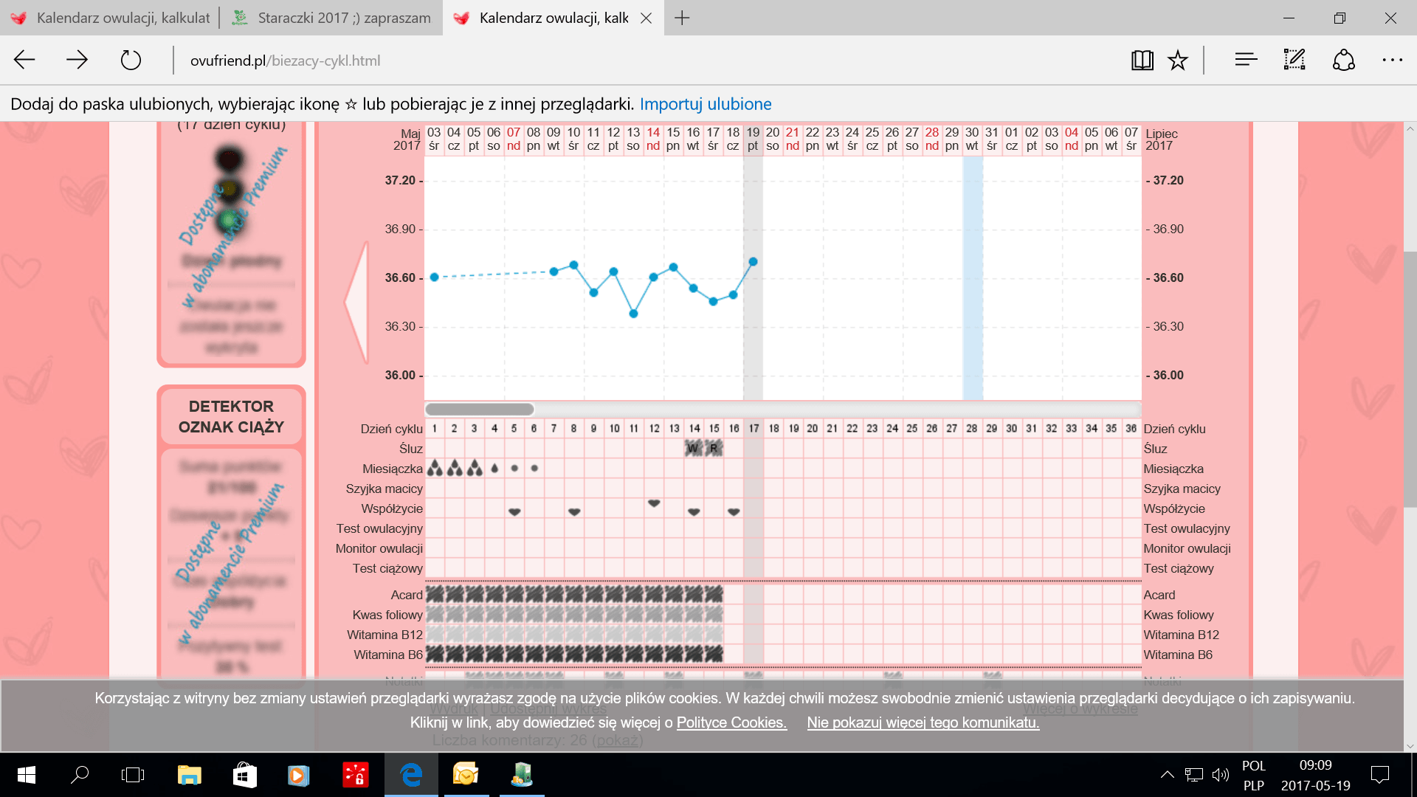This screenshot has width=1417, height=797.
Task: Add page to favorites star
Action: click(x=1178, y=61)
